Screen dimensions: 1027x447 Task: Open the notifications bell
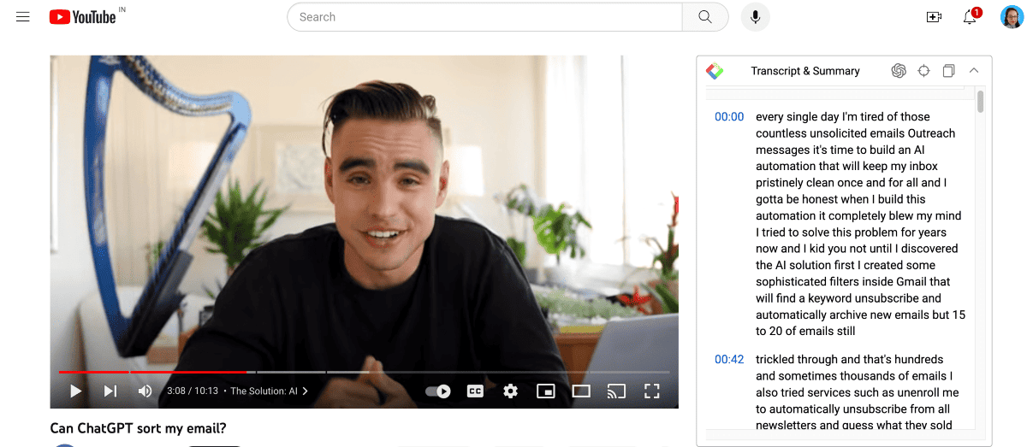click(x=970, y=17)
